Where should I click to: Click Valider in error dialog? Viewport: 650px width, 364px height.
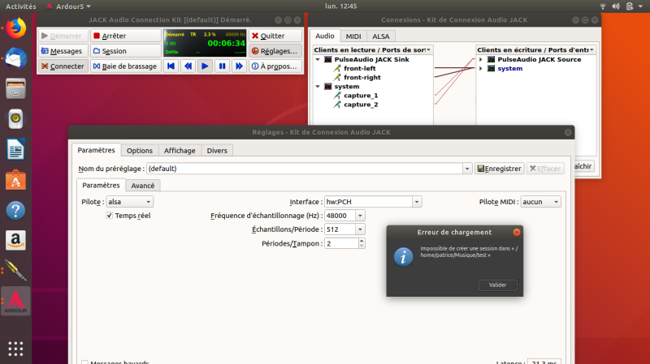[497, 285]
